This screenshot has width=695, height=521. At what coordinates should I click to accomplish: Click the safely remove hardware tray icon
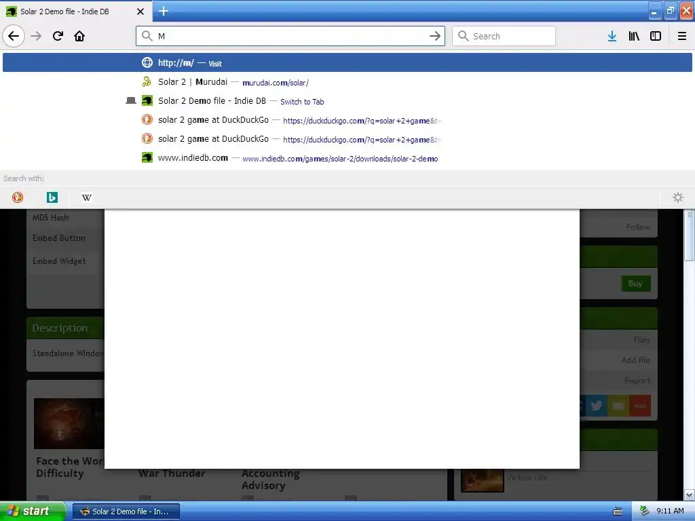point(644,511)
